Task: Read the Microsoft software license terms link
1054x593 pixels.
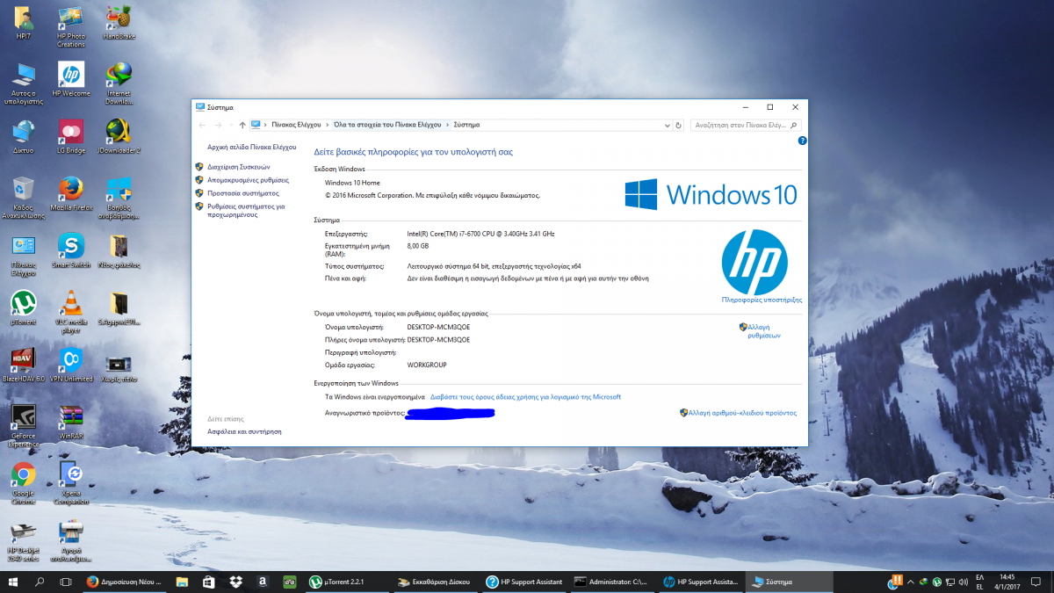Action: (x=525, y=397)
